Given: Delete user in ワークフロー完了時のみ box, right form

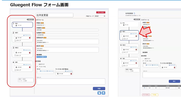Looking at the screenshot, I should [175, 67].
